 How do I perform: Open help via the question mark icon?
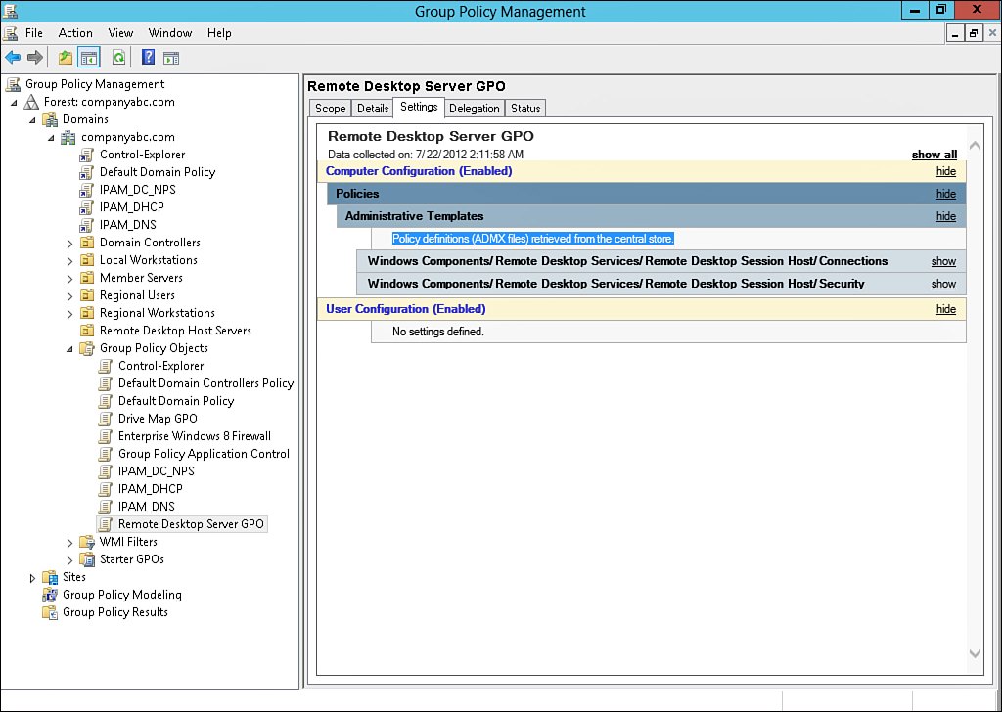tap(147, 57)
